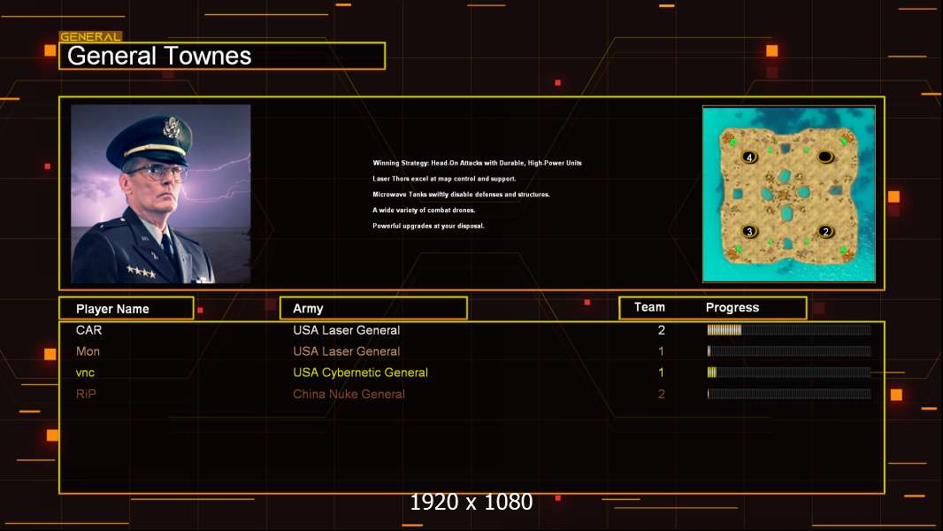Click the Laser Thors description line
This screenshot has width=943, height=531.
(x=444, y=179)
